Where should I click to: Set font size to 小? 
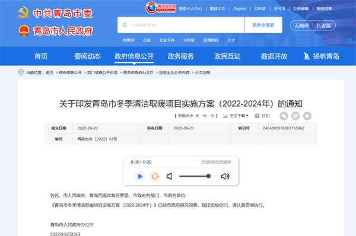coord(212,116)
